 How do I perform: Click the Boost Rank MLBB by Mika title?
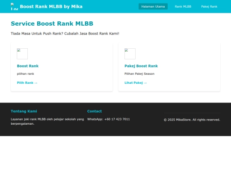51,6
